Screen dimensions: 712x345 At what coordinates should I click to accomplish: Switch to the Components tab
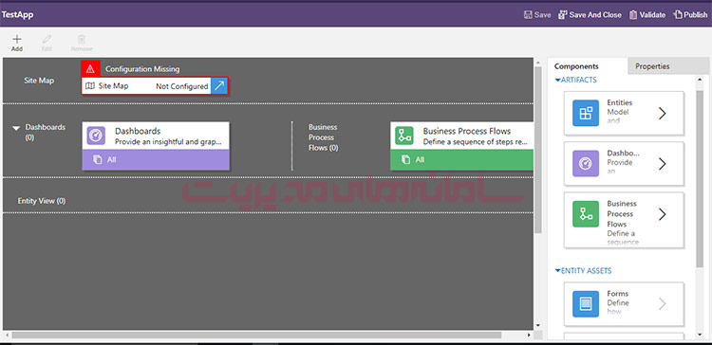tap(588, 66)
